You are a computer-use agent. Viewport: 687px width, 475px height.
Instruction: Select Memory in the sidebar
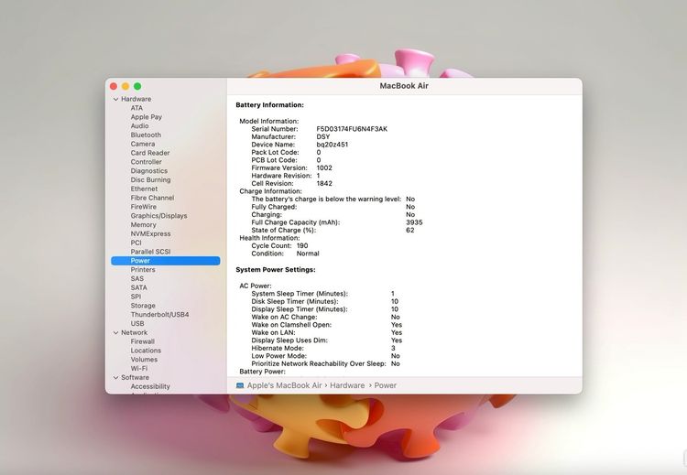143,224
